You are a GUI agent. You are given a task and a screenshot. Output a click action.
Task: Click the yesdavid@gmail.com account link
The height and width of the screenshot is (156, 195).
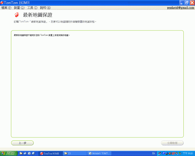click(180, 8)
